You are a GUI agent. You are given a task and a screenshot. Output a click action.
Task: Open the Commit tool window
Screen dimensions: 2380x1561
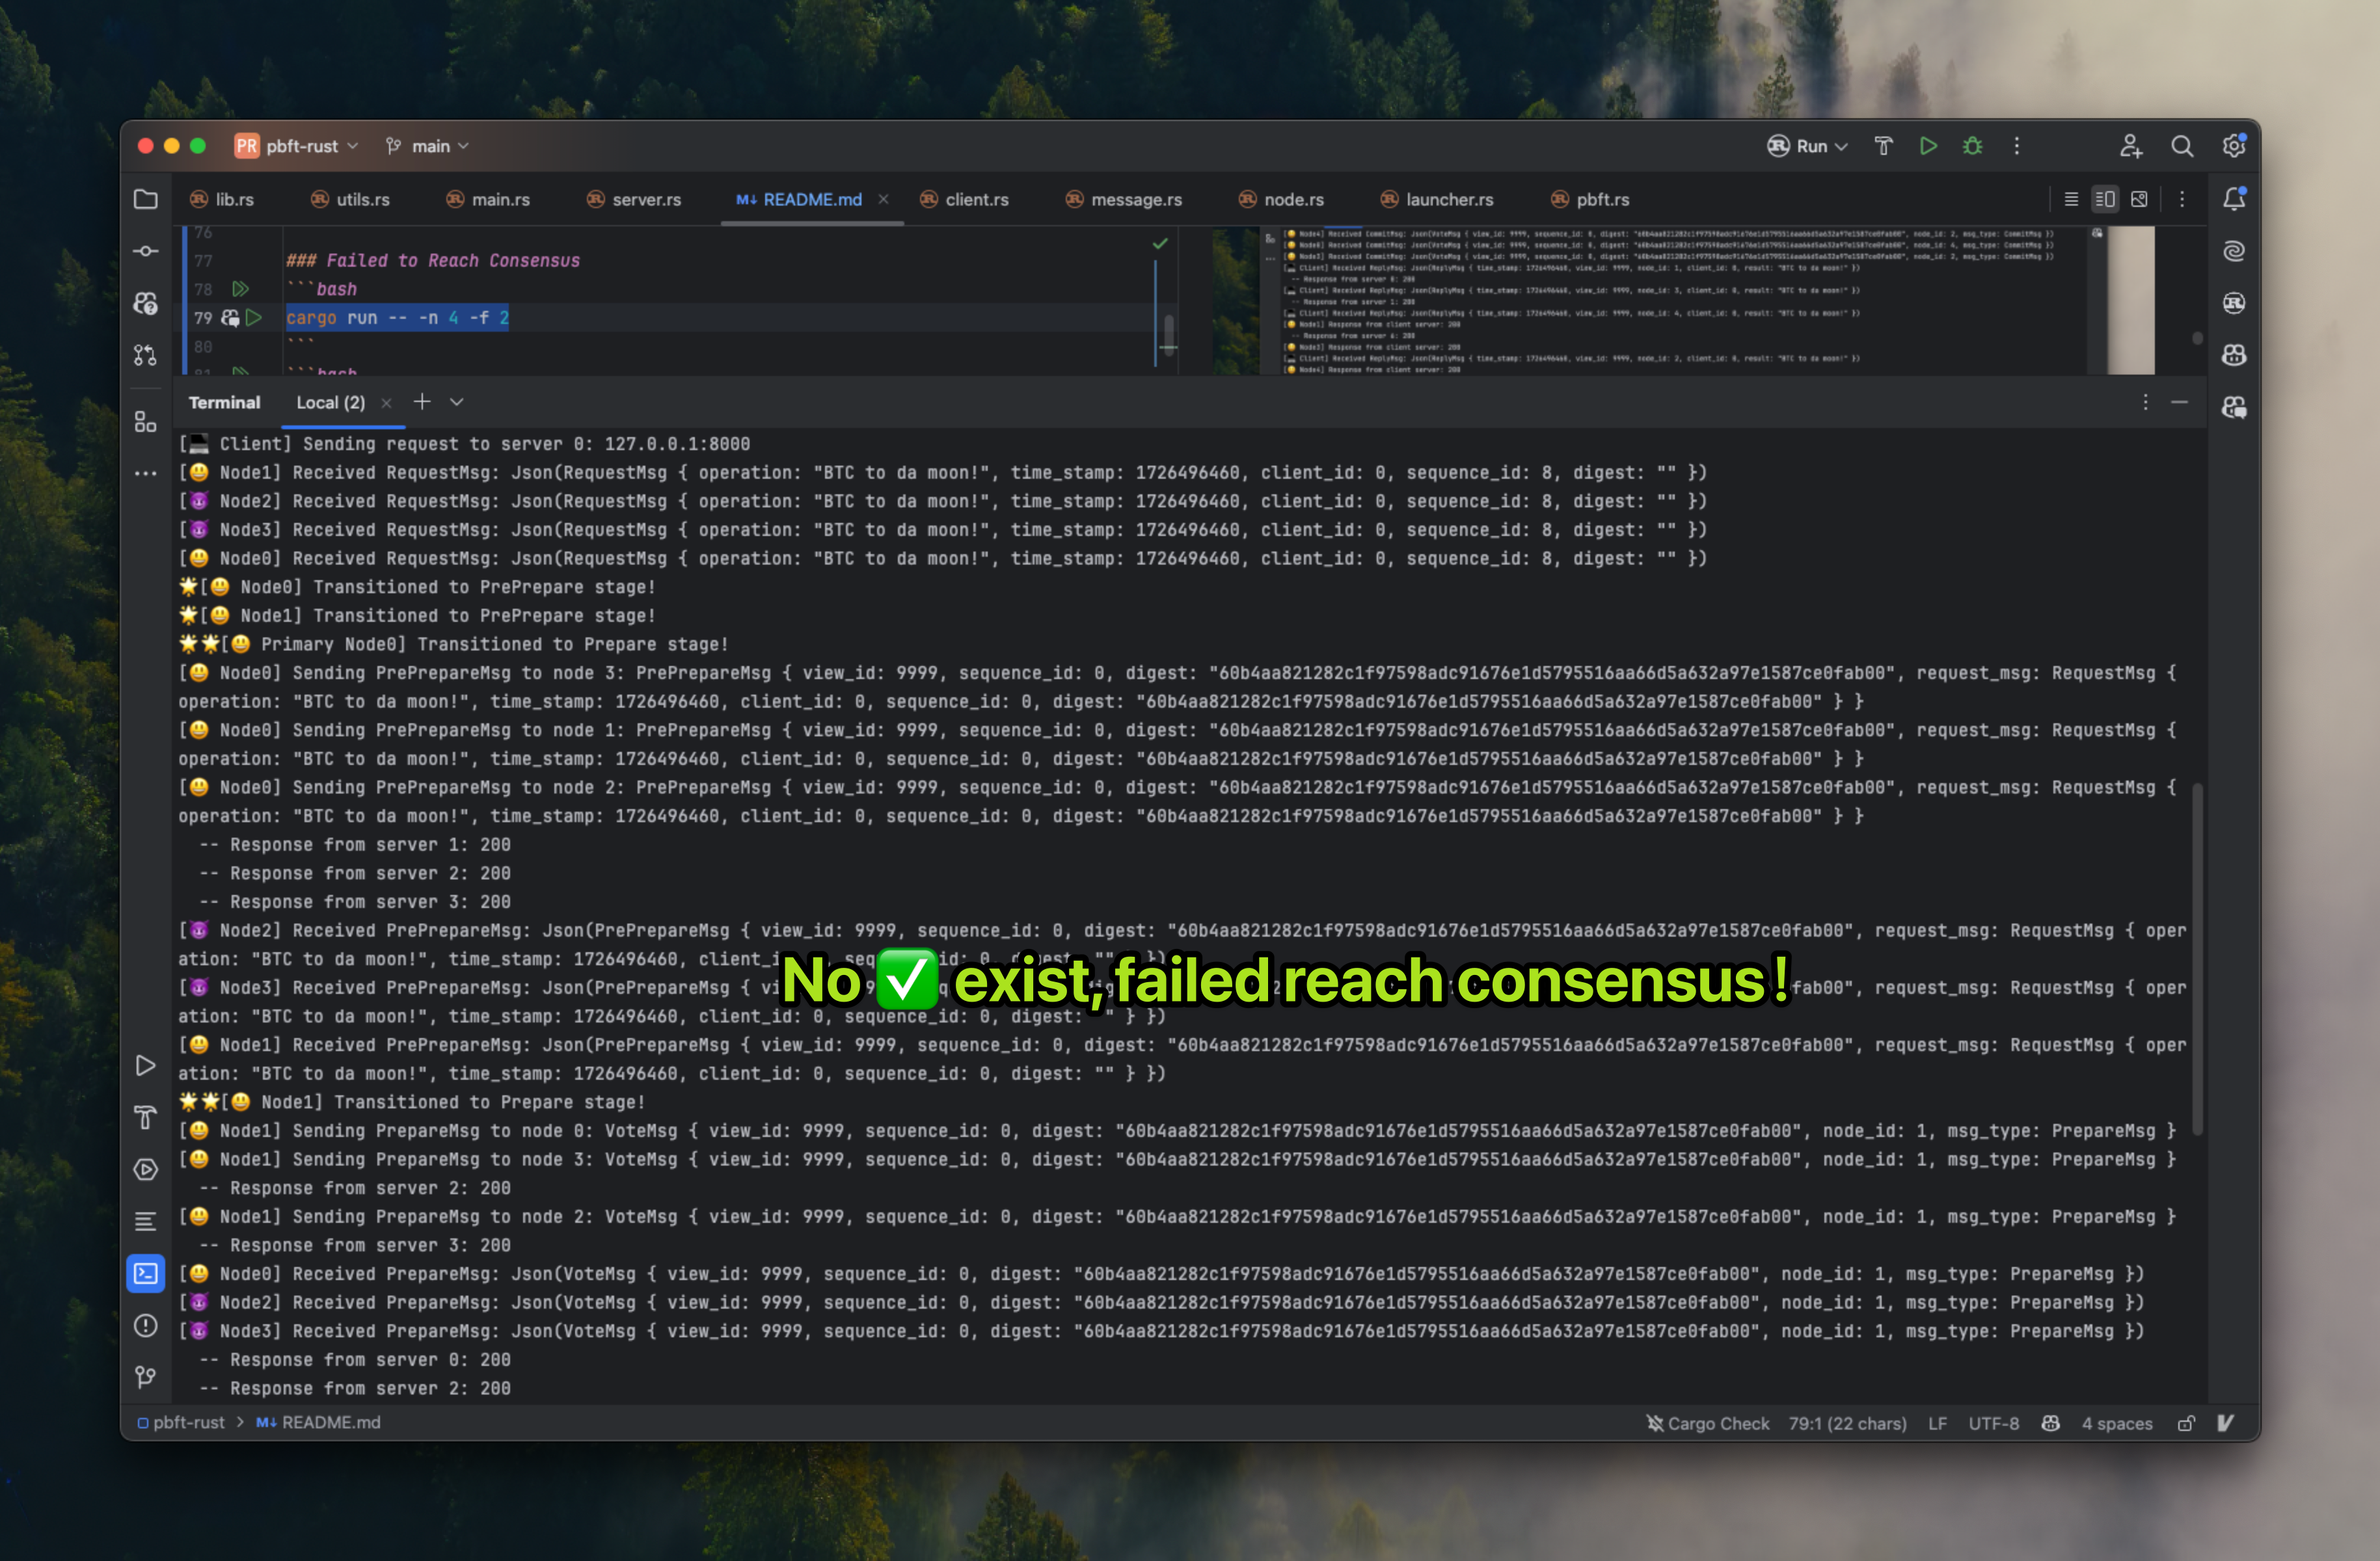pyautogui.click(x=146, y=251)
